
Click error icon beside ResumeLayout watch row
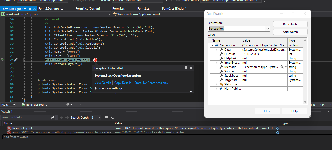tap(9, 128)
